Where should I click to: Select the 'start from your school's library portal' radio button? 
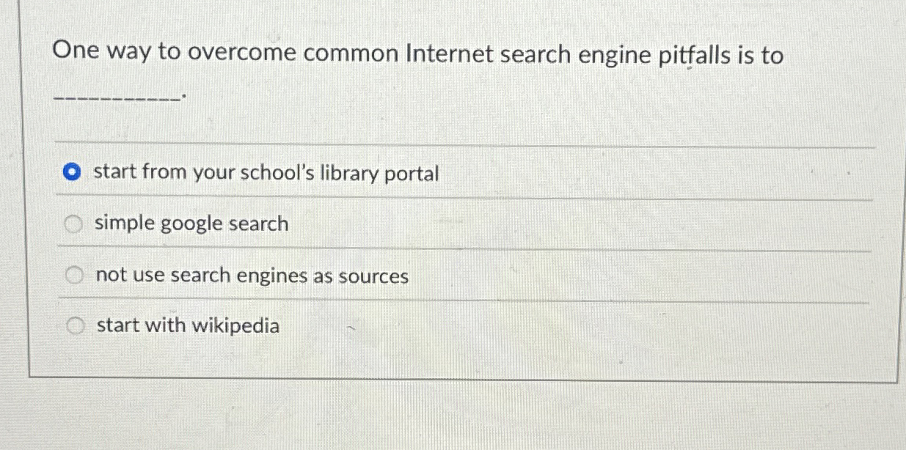[73, 172]
